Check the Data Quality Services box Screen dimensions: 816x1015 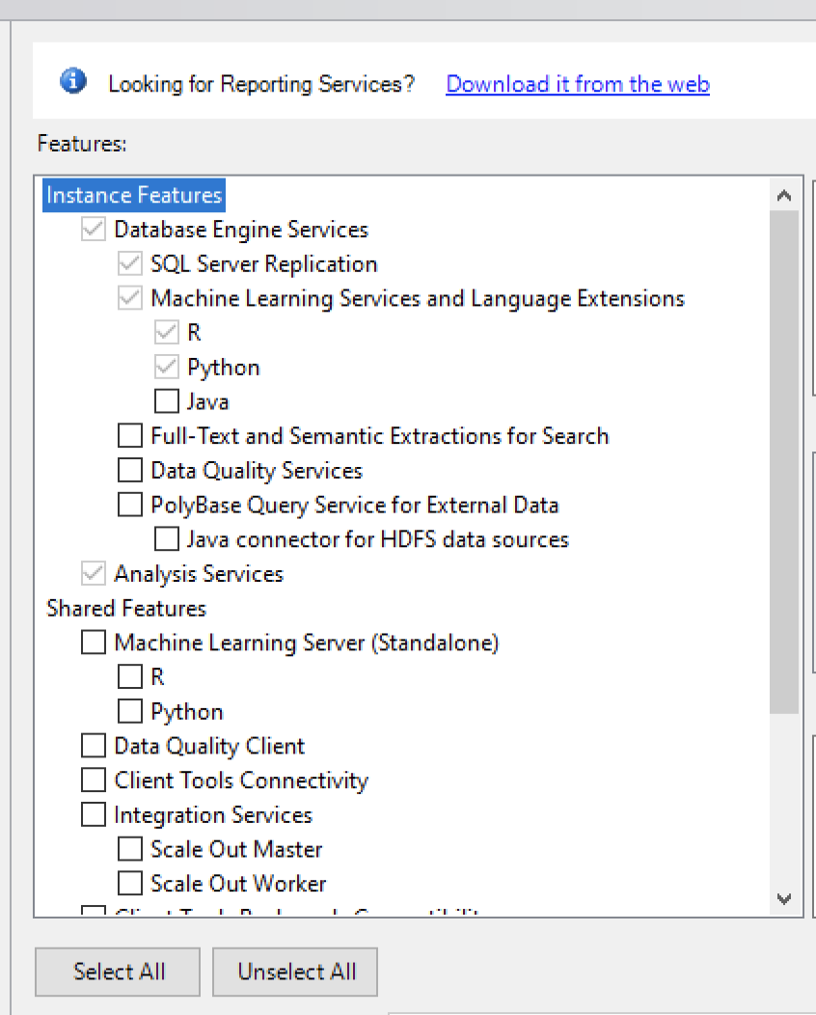pos(130,470)
